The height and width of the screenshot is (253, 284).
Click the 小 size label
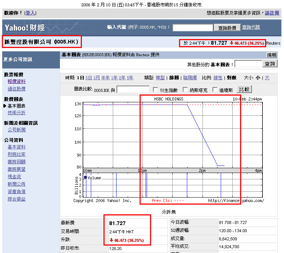click(258, 78)
